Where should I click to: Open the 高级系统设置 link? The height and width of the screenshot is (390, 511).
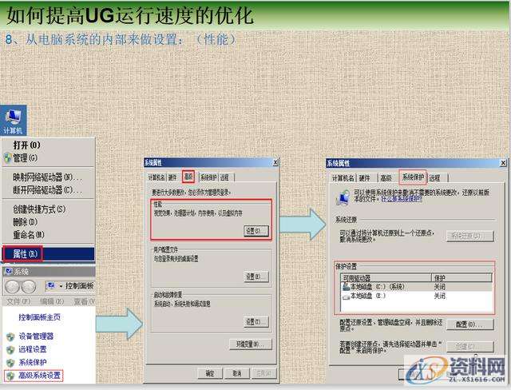39,376
